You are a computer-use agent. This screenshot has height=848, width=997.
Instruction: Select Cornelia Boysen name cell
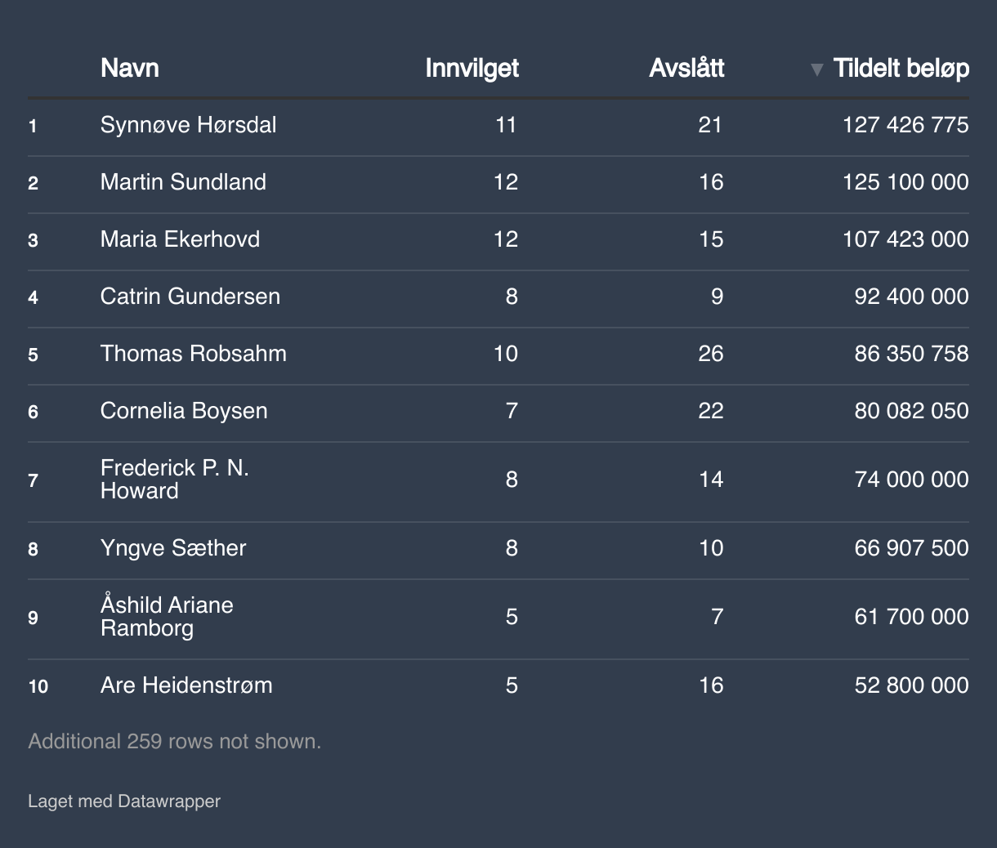184,411
